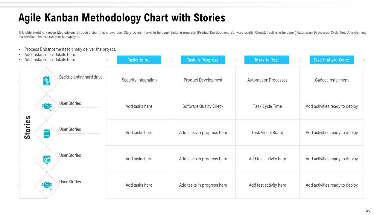Click the gear clipboard icon beside Backup entire hard drive

click(x=47, y=81)
